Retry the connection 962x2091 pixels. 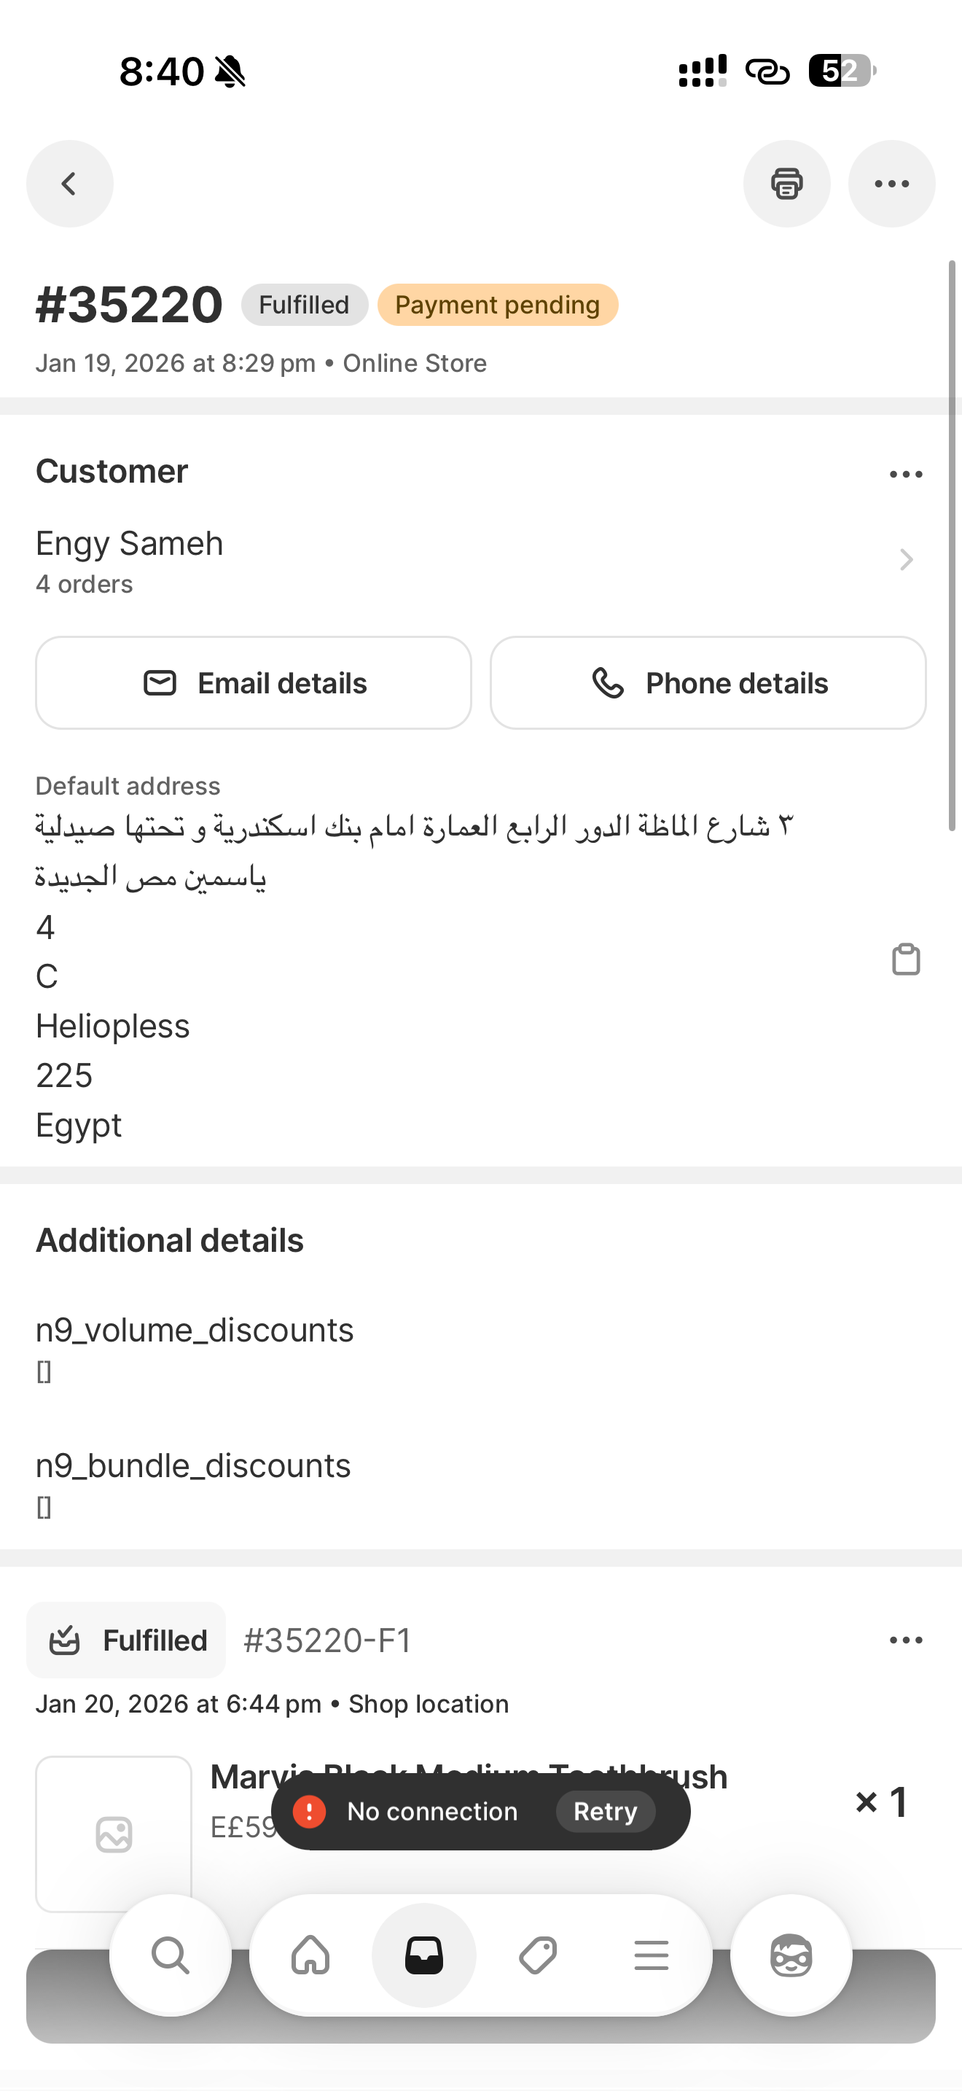(605, 1812)
